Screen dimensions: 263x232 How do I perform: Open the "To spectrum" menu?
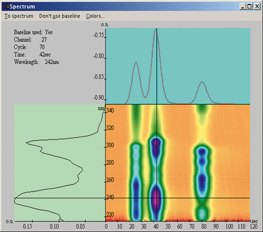[19, 16]
